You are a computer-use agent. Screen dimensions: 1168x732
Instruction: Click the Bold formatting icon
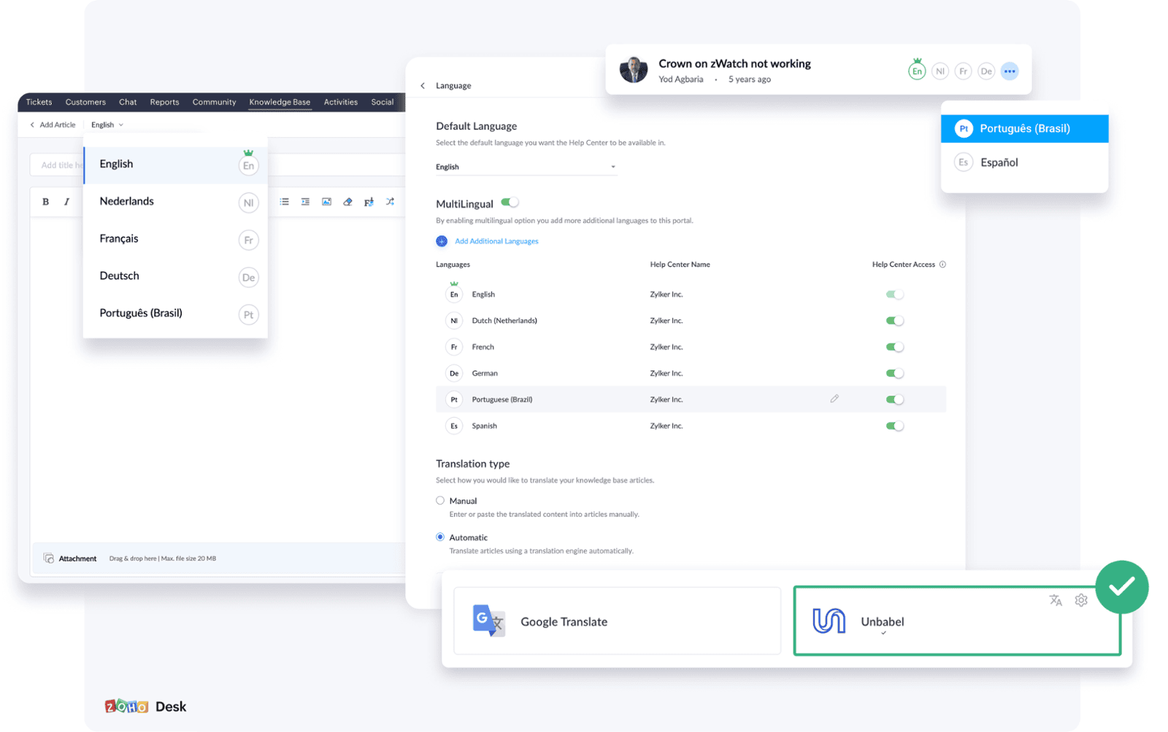point(45,202)
